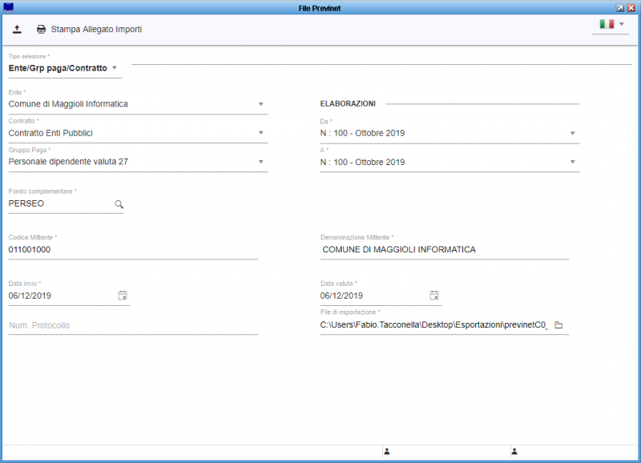Click the second user icon in status bar
The height and width of the screenshot is (463, 641).
point(514,452)
